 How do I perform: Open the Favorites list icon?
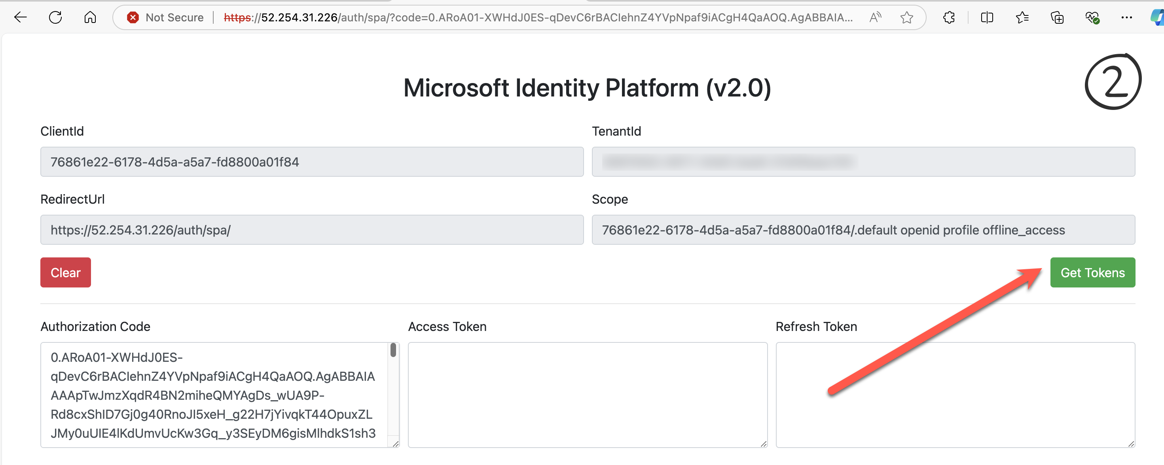[1022, 18]
